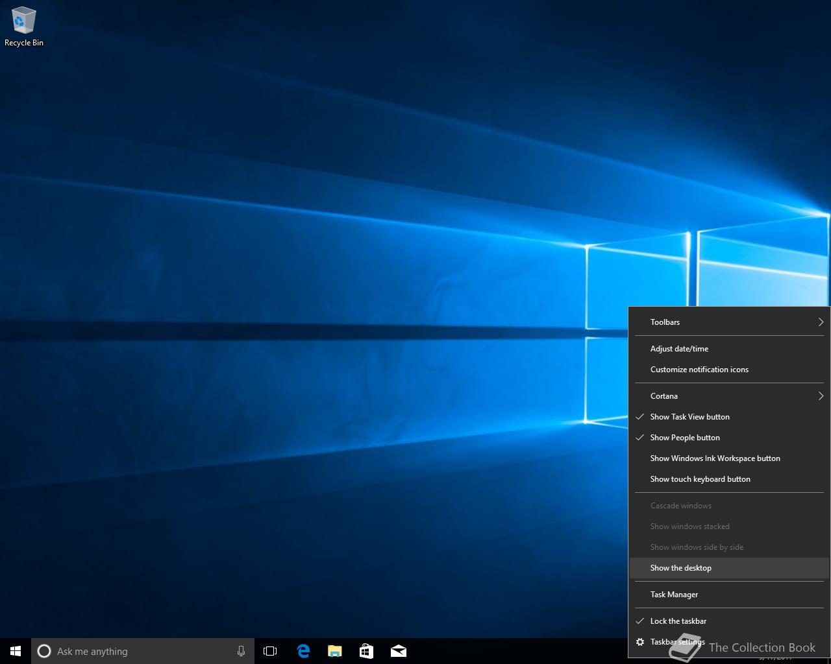Click the greyed-out Cascade windows entry
The image size is (831, 664).
pos(729,506)
